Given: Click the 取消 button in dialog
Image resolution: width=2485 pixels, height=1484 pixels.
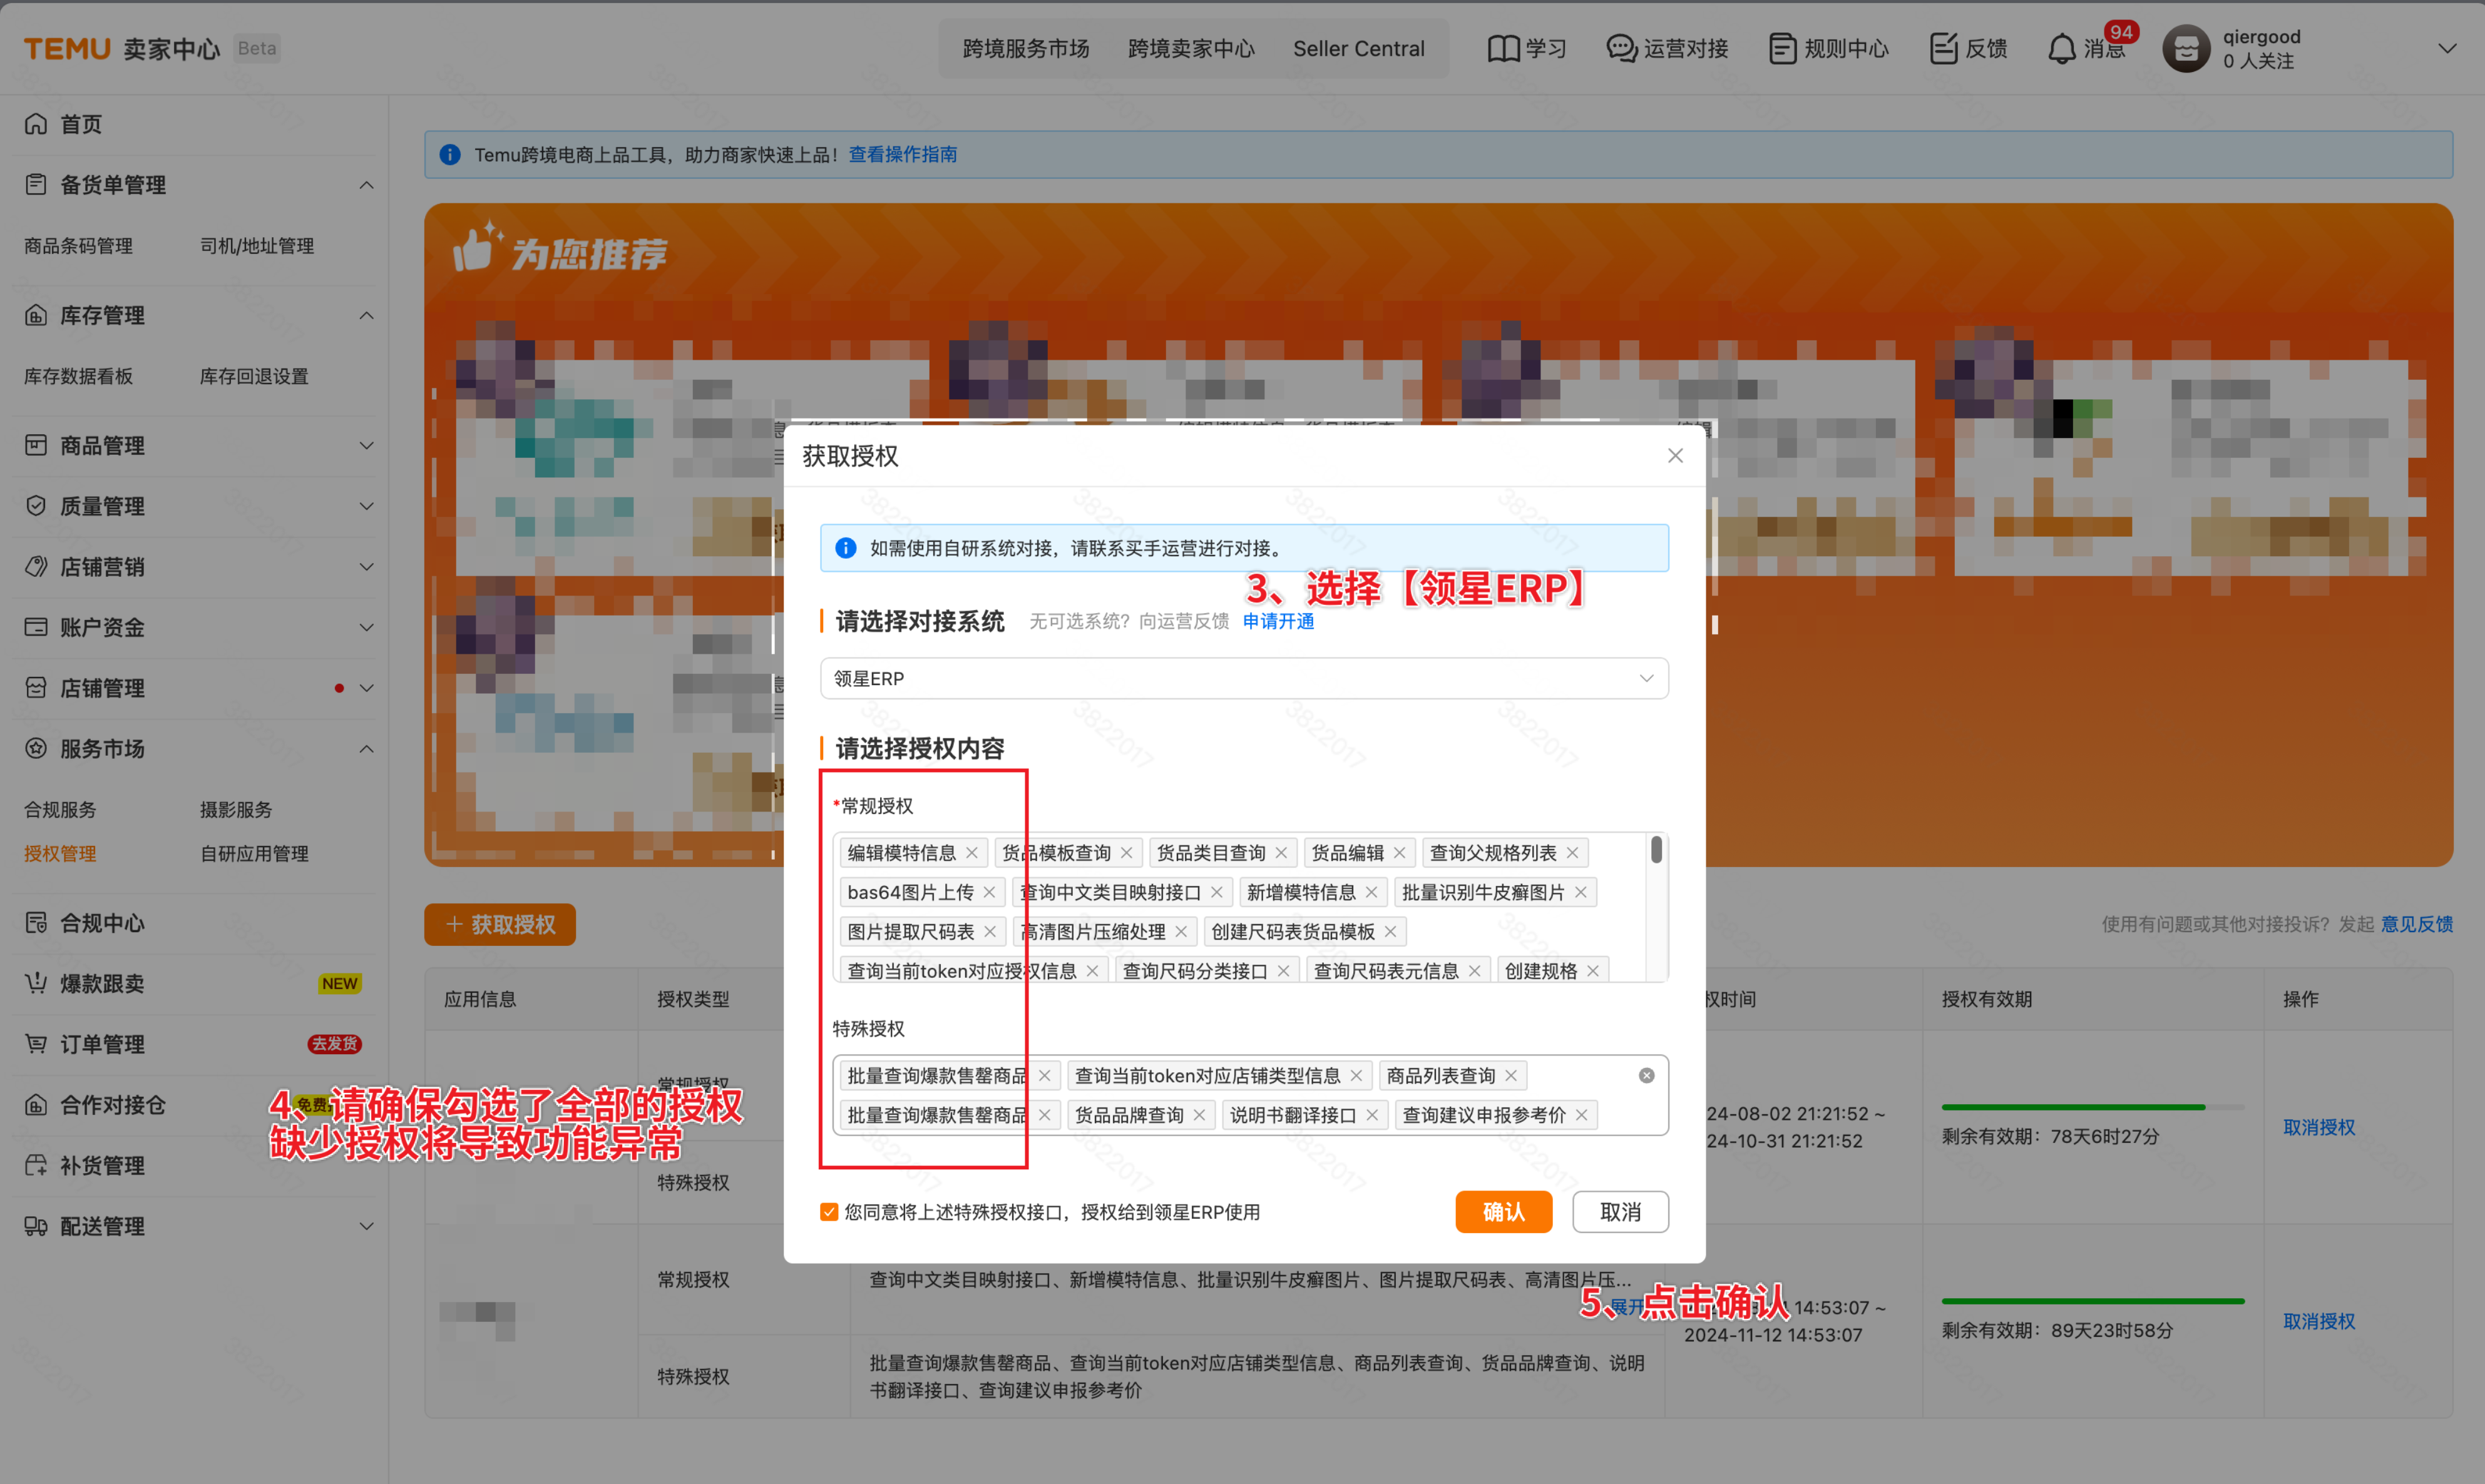Looking at the screenshot, I should 1621,1212.
